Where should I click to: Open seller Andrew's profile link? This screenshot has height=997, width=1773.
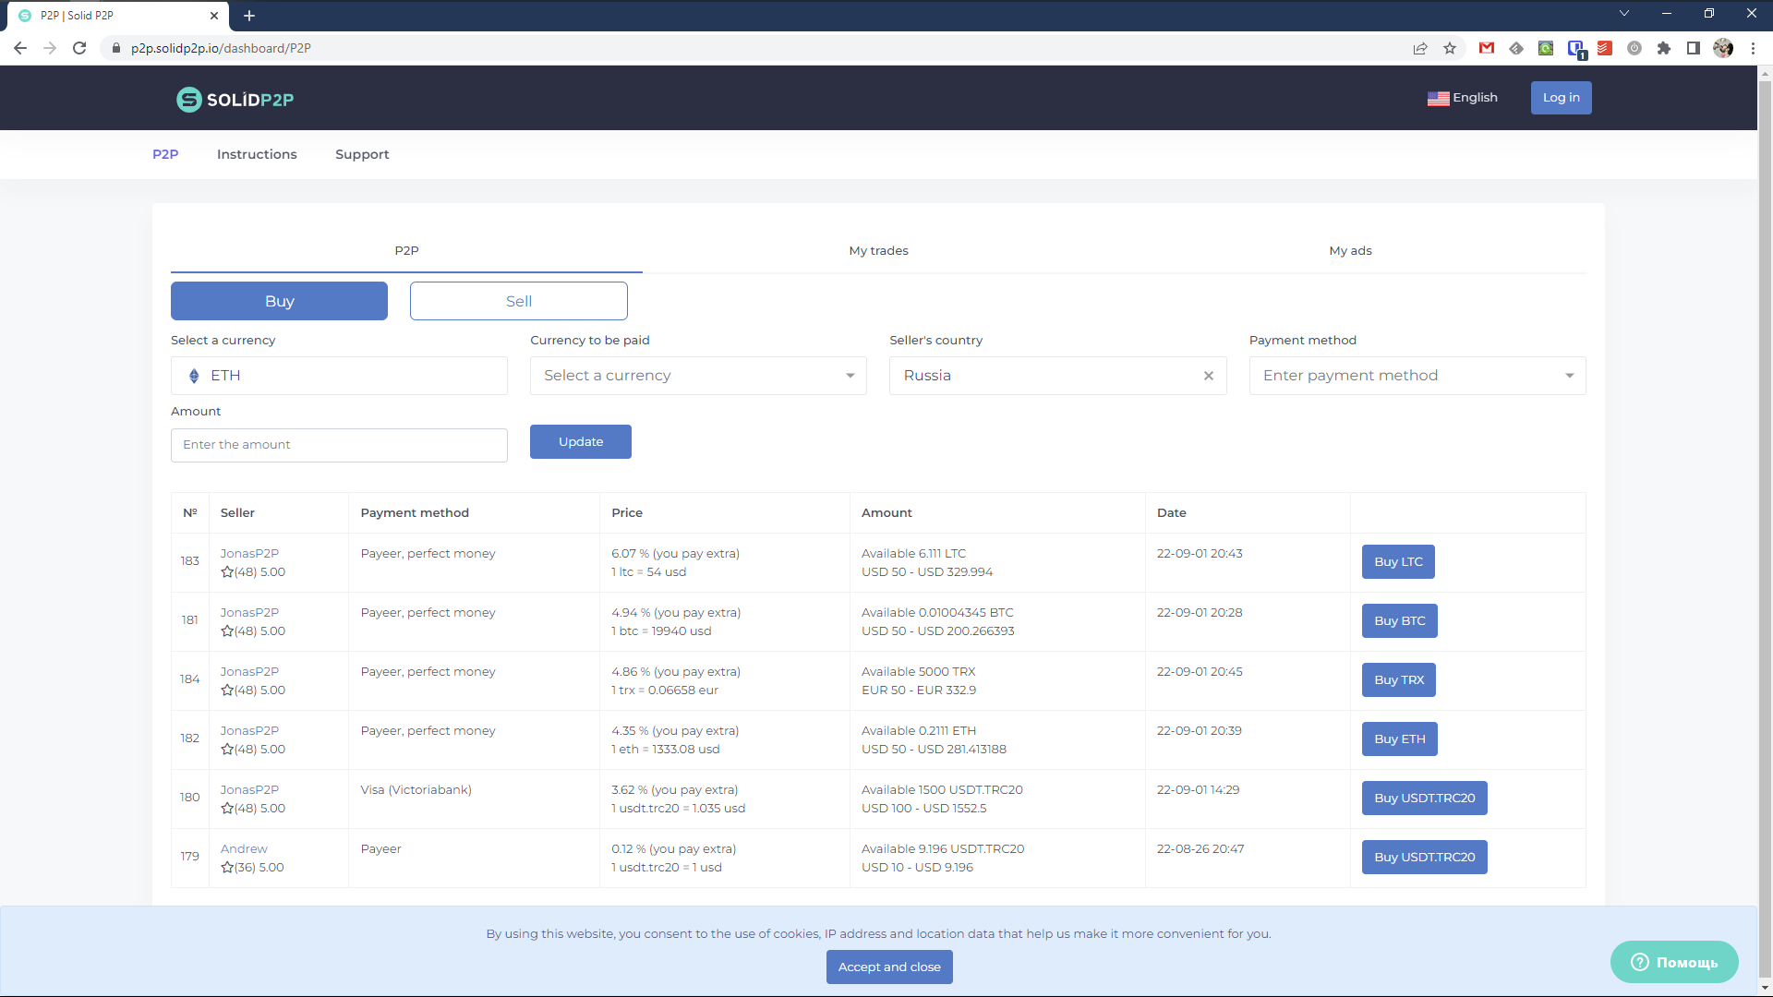(244, 848)
